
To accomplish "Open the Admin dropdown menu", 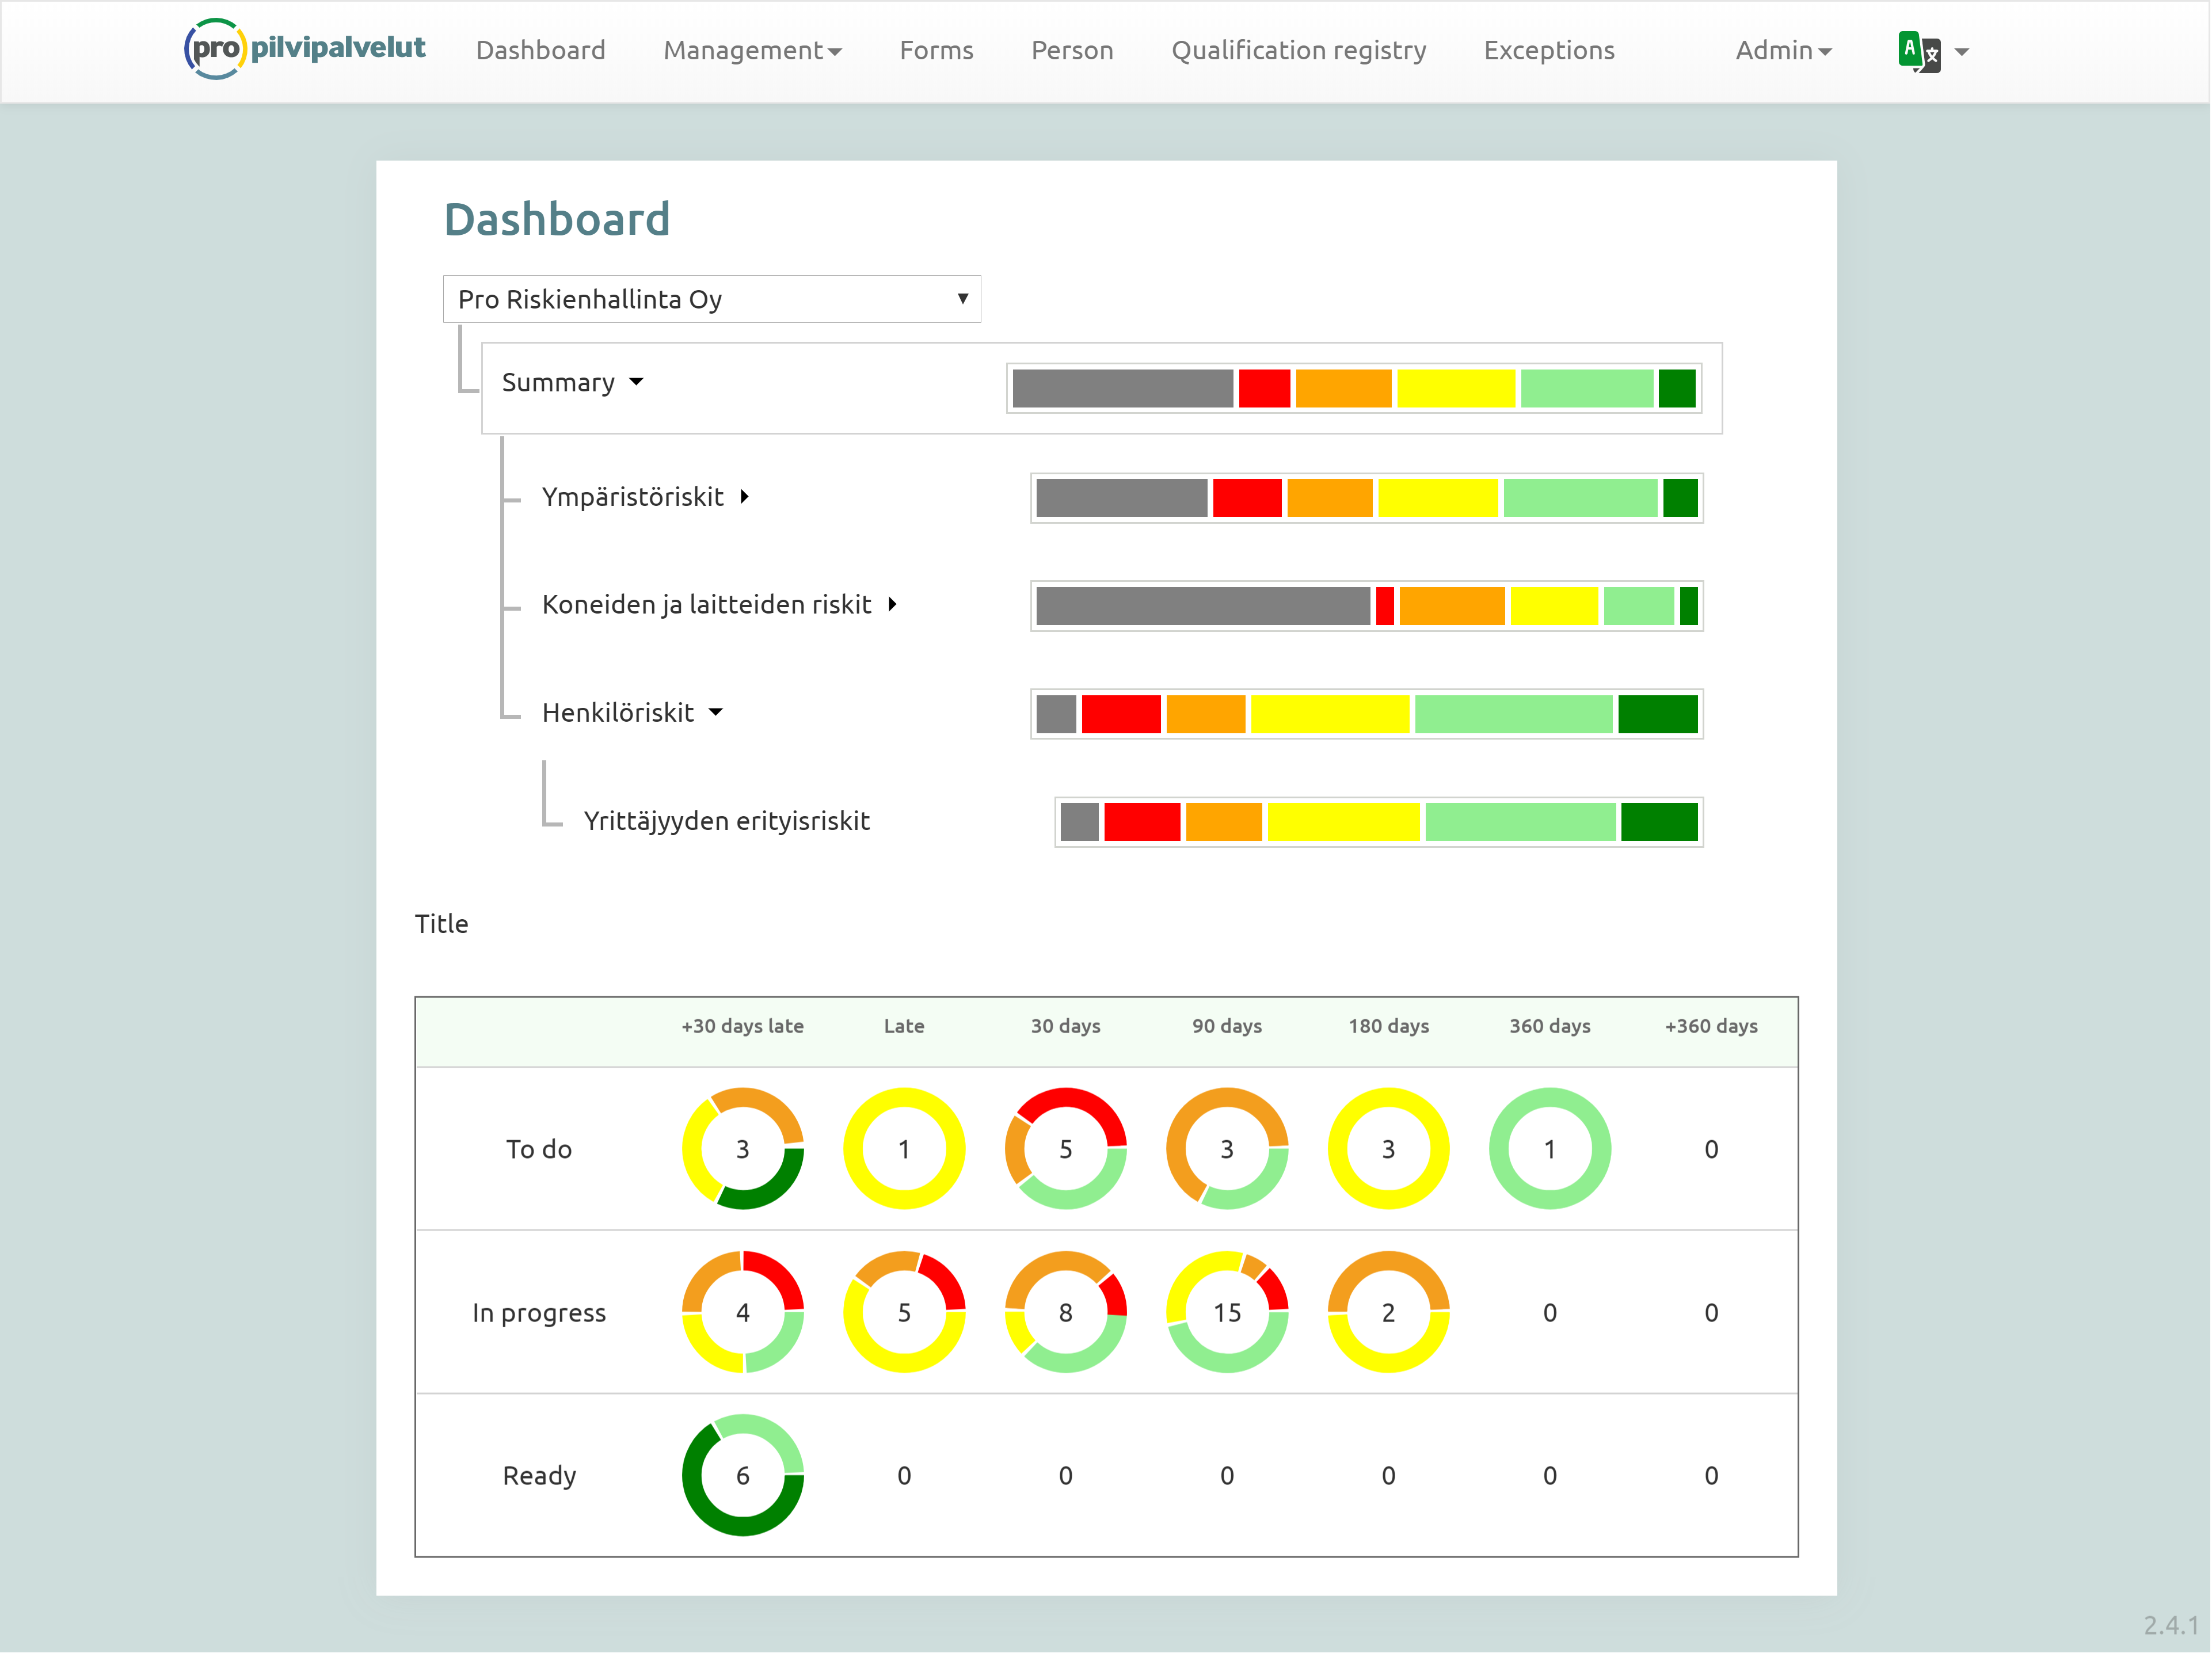I will coord(1782,50).
